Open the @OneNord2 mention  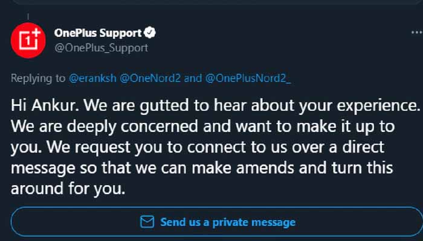click(150, 78)
